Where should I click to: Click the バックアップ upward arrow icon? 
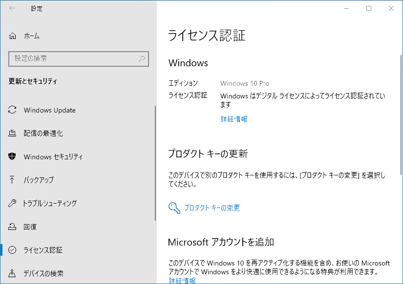(x=12, y=180)
